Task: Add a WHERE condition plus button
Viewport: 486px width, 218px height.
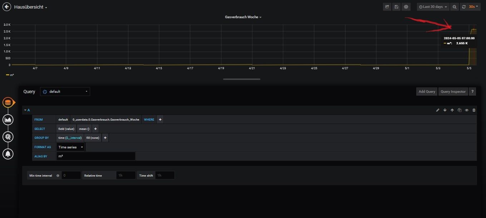Action: 160,120
